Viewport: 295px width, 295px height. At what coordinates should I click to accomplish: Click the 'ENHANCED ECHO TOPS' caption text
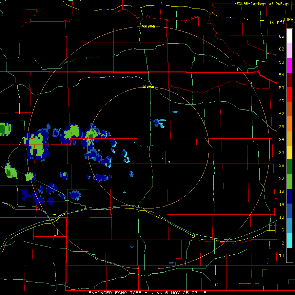[115, 293]
